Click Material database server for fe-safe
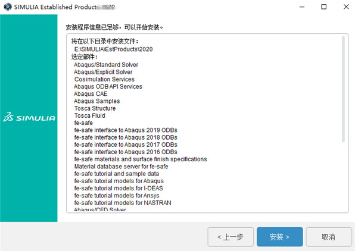The image size is (355, 251). point(121,167)
